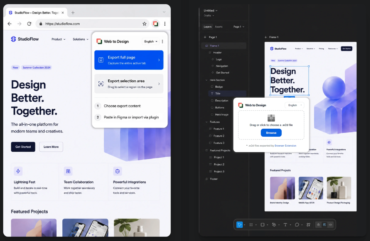The height and width of the screenshot is (241, 370).
Task: Open the extension popup three-dot menu
Action: [162, 41]
